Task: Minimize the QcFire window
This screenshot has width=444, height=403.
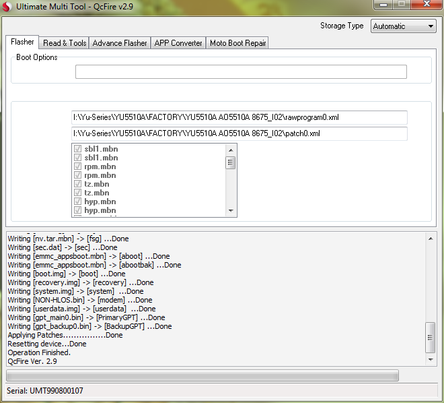Action: click(383, 5)
